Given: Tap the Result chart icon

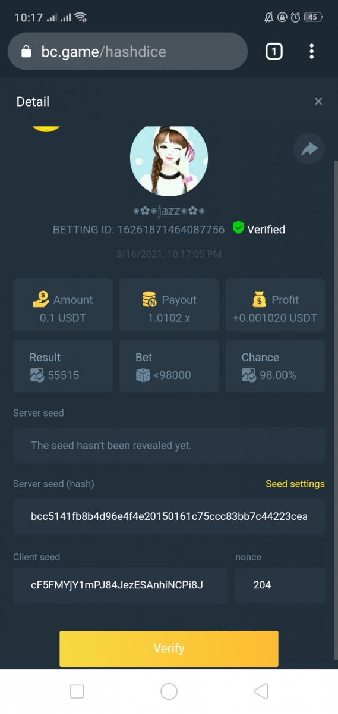Looking at the screenshot, I should click(37, 375).
